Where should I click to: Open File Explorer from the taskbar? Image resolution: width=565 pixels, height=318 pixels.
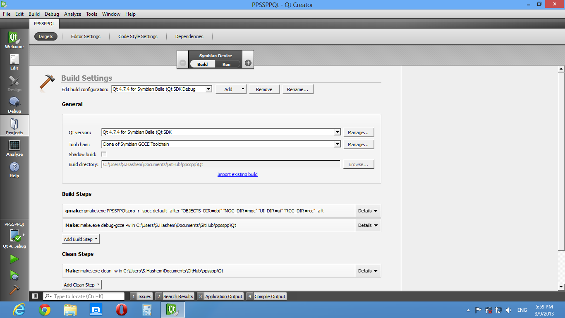(x=70, y=310)
